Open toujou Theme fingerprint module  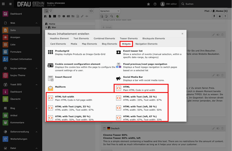point(5,75)
